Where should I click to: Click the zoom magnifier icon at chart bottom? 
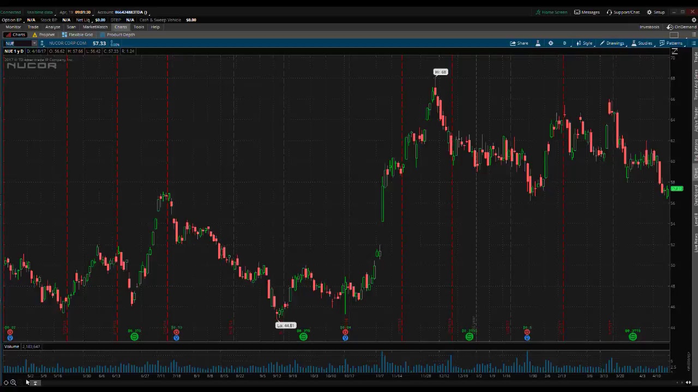click(13, 383)
